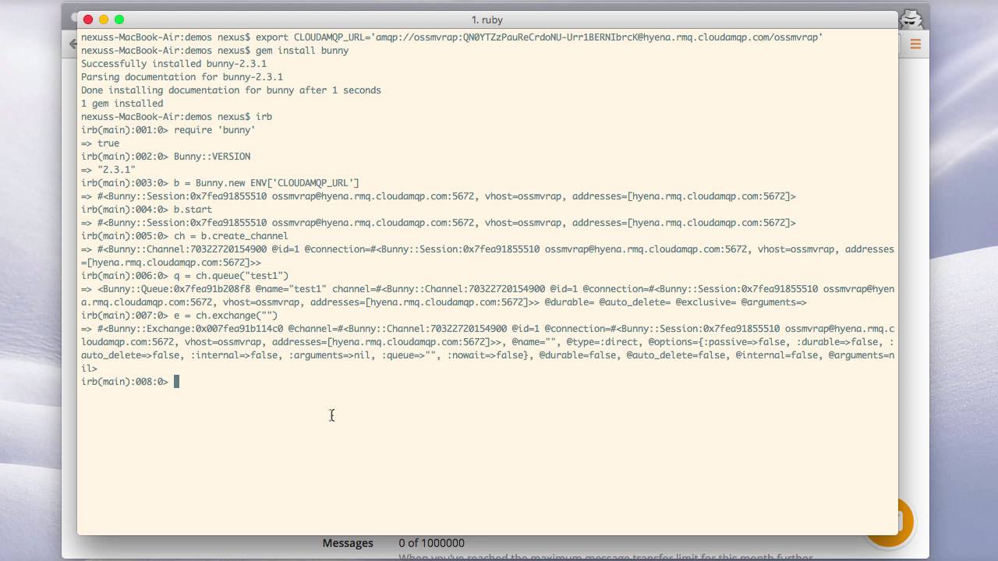Click the b.start command line
This screenshot has width=998, height=561.
(x=147, y=210)
